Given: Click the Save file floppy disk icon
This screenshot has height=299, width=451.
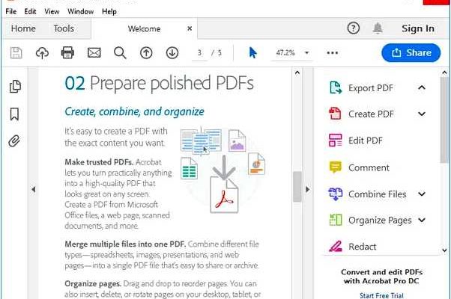Looking at the screenshot, I should [16, 53].
